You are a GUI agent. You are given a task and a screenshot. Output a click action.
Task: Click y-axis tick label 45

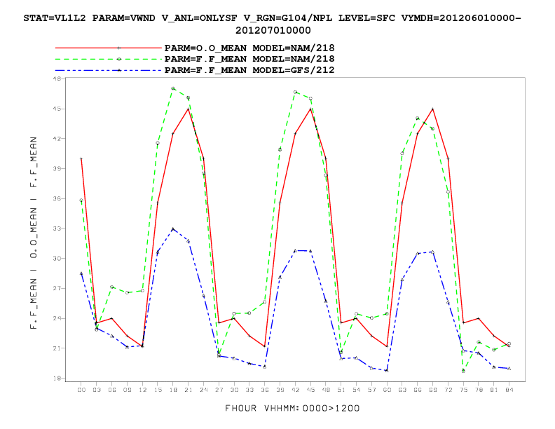coord(56,109)
